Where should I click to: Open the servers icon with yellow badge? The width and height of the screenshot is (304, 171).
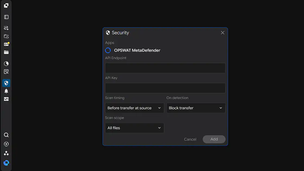click(6, 44)
